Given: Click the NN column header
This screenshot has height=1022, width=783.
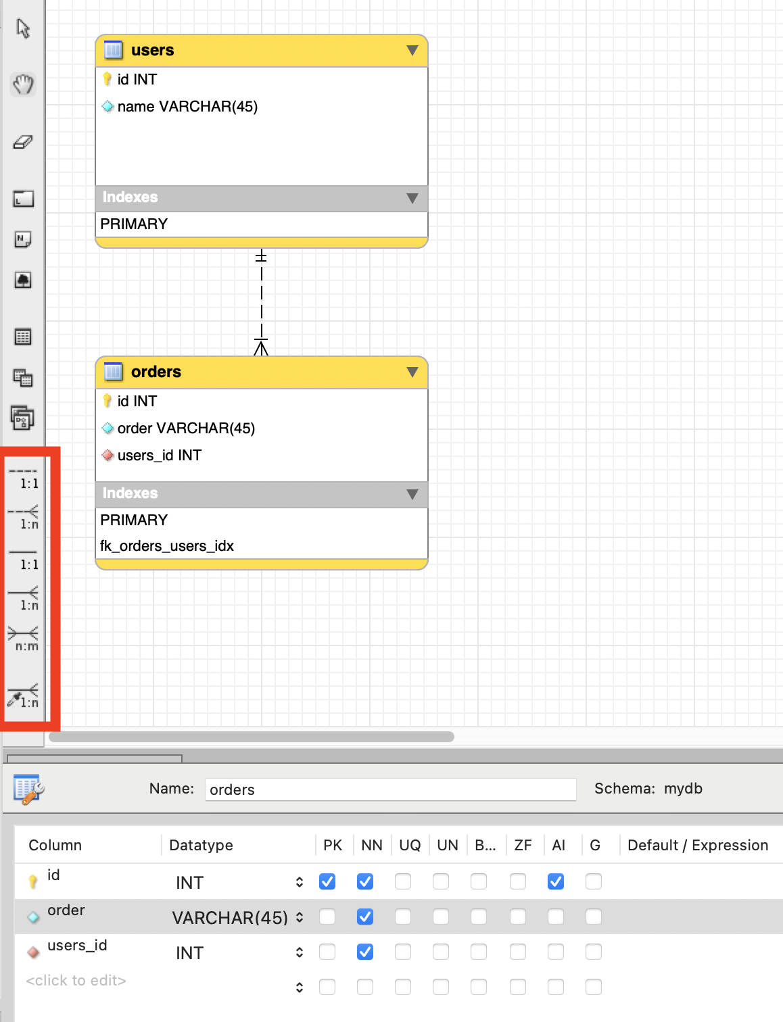Looking at the screenshot, I should 372,845.
